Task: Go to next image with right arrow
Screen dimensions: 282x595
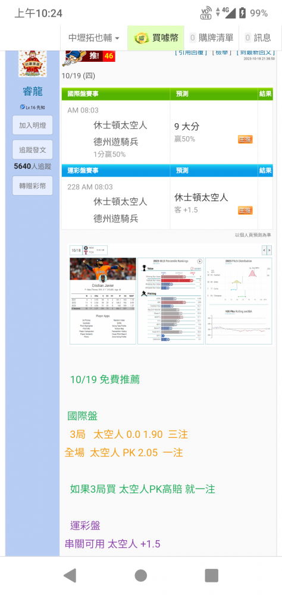Action: tap(269, 250)
